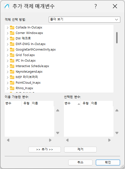Click the KeynoteLegend.apx name
This screenshot has width=125, height=169.
pyautogui.click(x=29, y=72)
